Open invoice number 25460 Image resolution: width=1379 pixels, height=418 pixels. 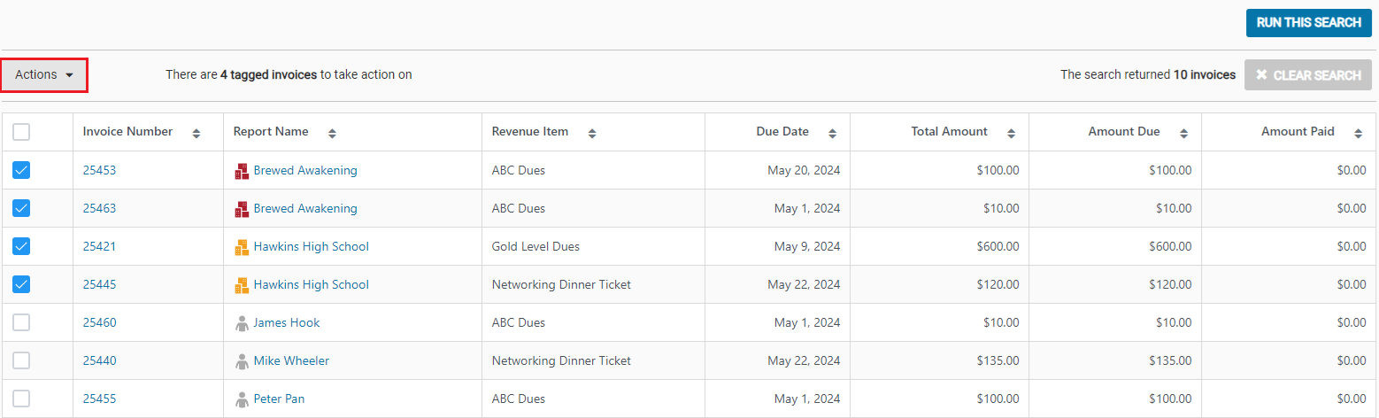pos(99,322)
